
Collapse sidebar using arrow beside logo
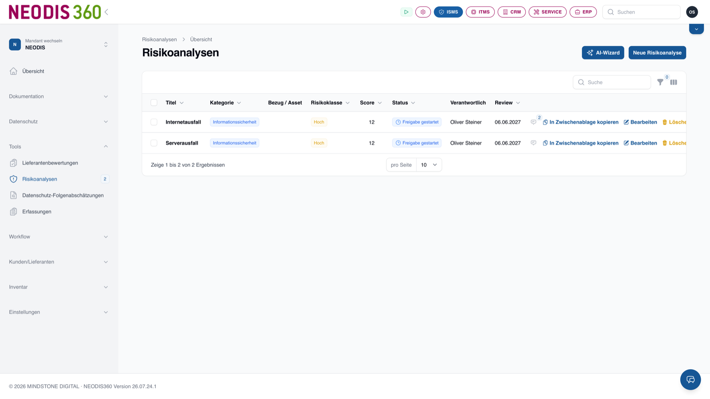coord(106,12)
